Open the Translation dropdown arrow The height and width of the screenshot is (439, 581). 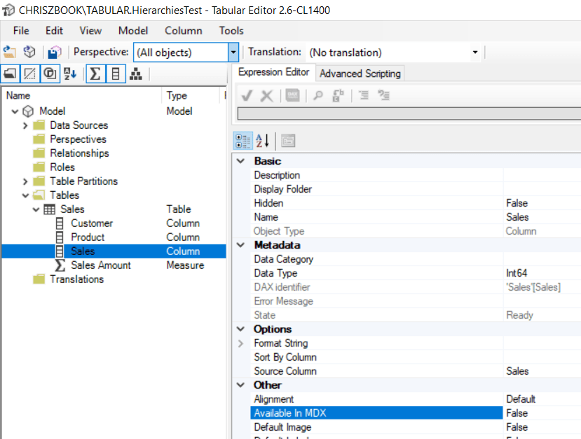tap(475, 53)
